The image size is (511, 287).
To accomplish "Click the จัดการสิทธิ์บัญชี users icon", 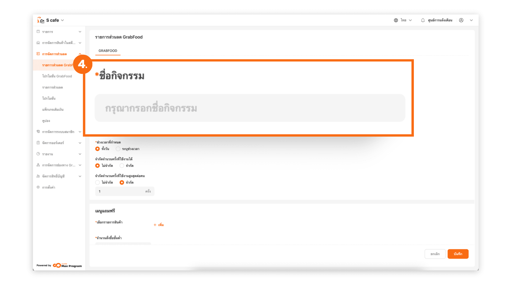I will 38,176.
